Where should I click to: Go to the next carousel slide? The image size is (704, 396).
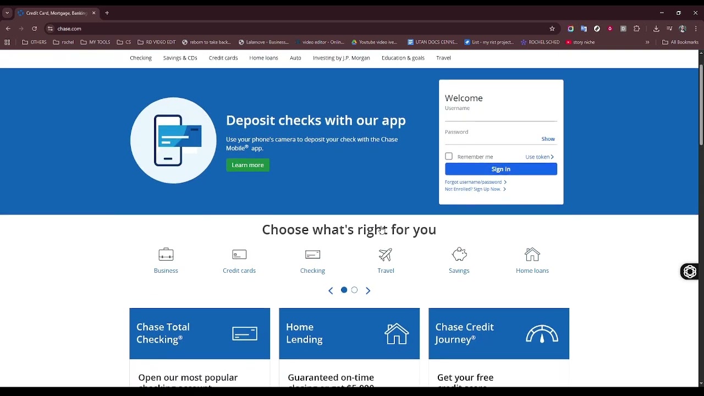click(368, 290)
